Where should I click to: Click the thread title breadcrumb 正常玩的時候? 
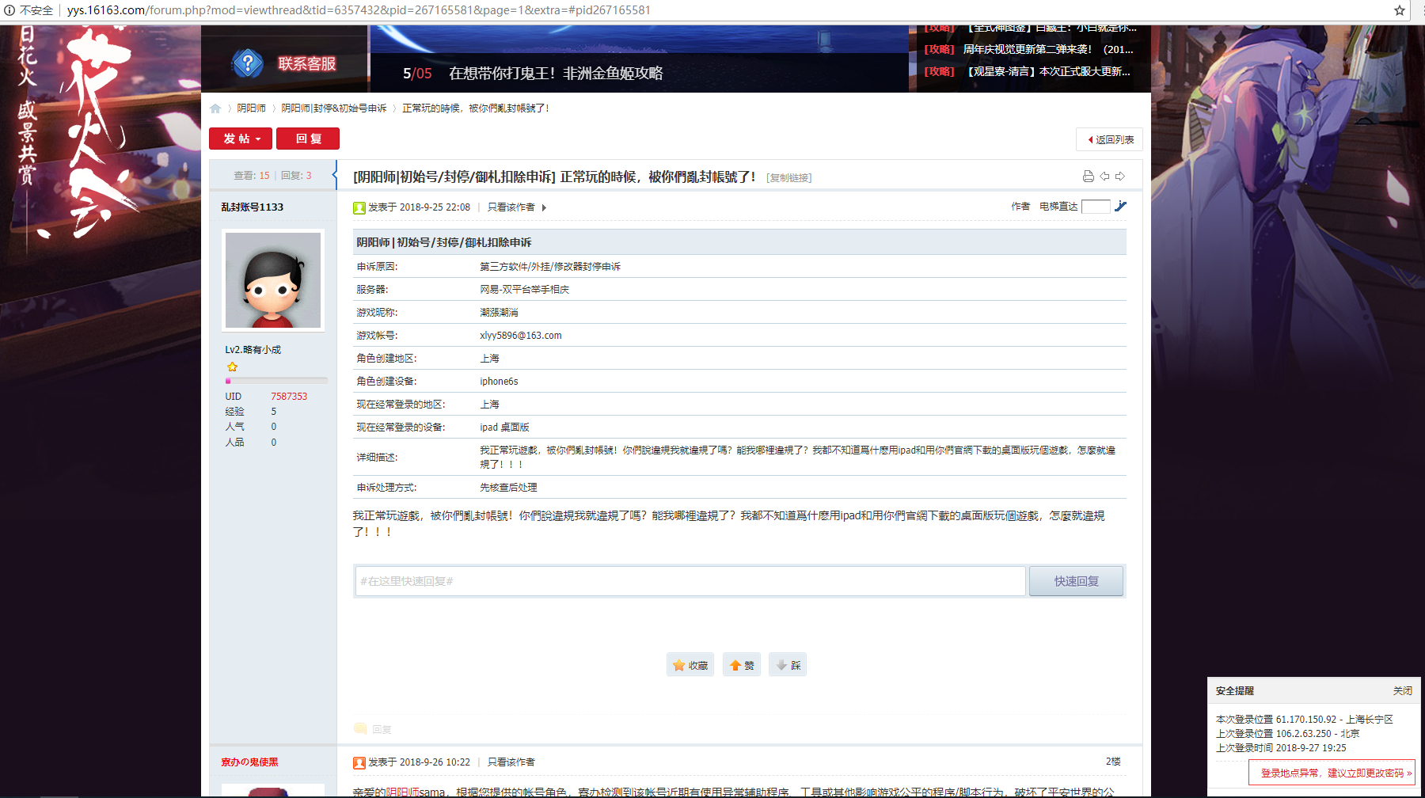(x=476, y=108)
